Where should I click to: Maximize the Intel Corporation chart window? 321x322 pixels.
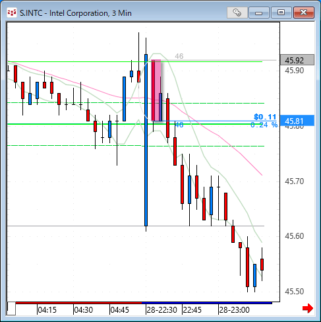click(281, 13)
